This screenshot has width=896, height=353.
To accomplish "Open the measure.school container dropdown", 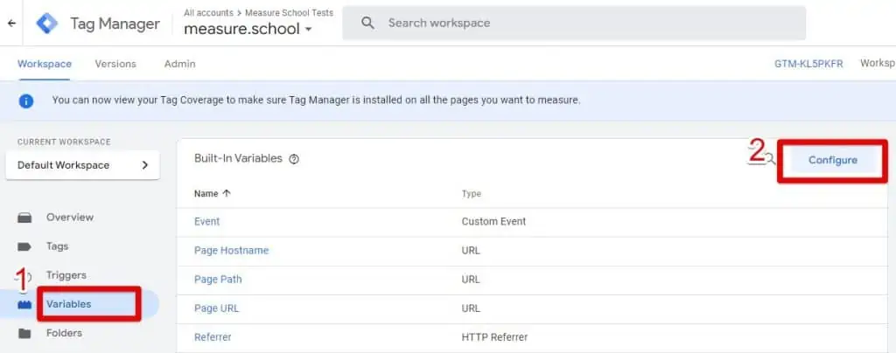I will click(x=248, y=29).
